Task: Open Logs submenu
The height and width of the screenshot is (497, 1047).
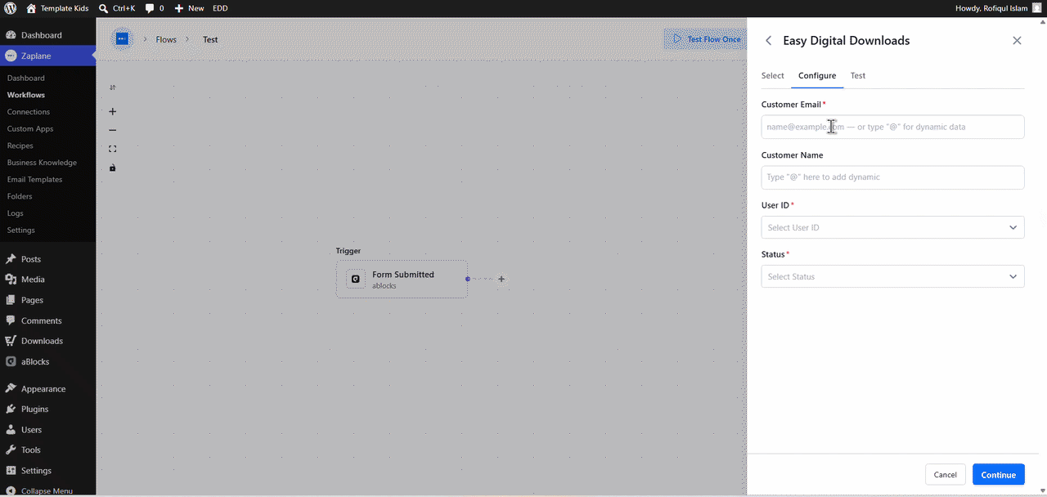Action: pyautogui.click(x=16, y=213)
